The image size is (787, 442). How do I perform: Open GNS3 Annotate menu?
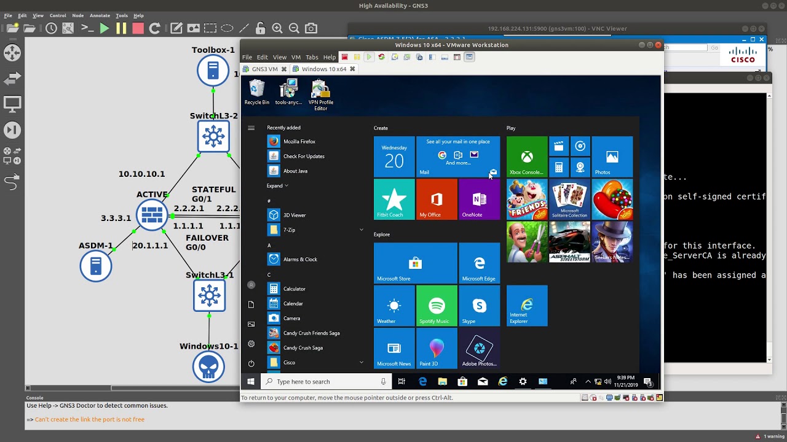(100, 15)
